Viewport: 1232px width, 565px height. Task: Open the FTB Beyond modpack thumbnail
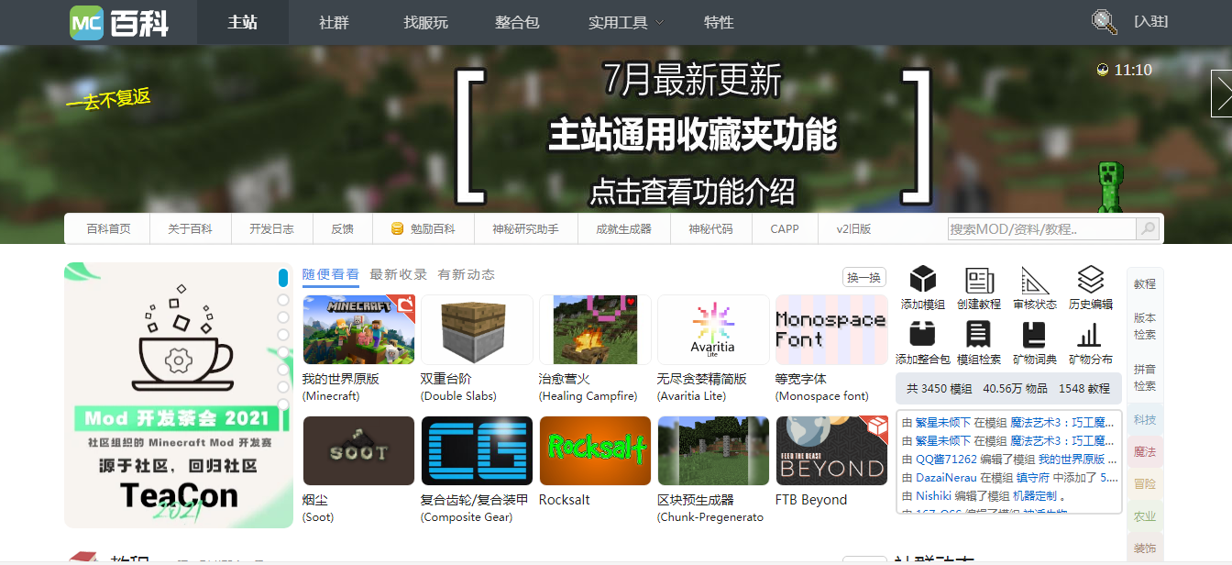[831, 450]
